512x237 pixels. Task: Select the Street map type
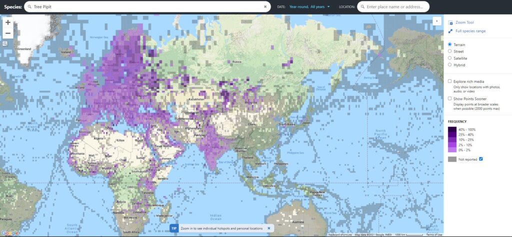[x=450, y=51]
